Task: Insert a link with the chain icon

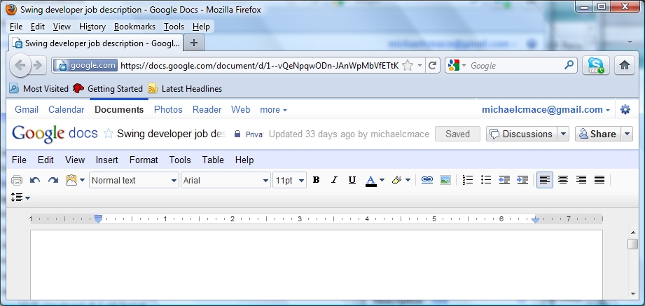Action: pos(427,180)
